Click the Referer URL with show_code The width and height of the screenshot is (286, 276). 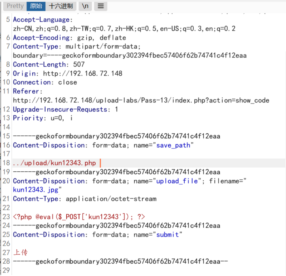141,100
